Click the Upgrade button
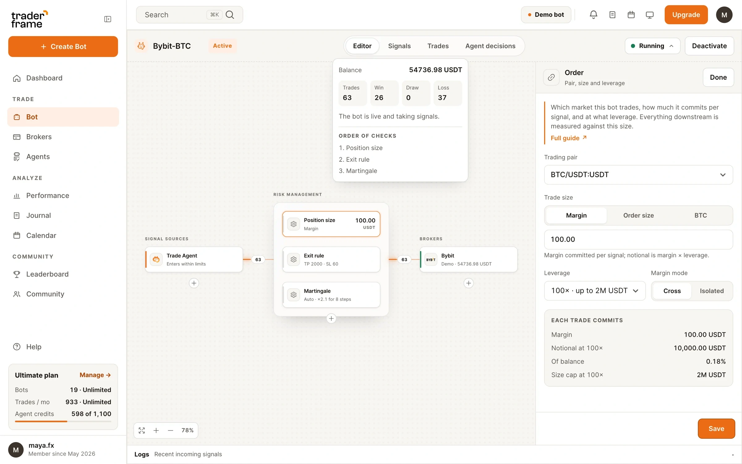Viewport: 742px width, 464px height. [686, 15]
